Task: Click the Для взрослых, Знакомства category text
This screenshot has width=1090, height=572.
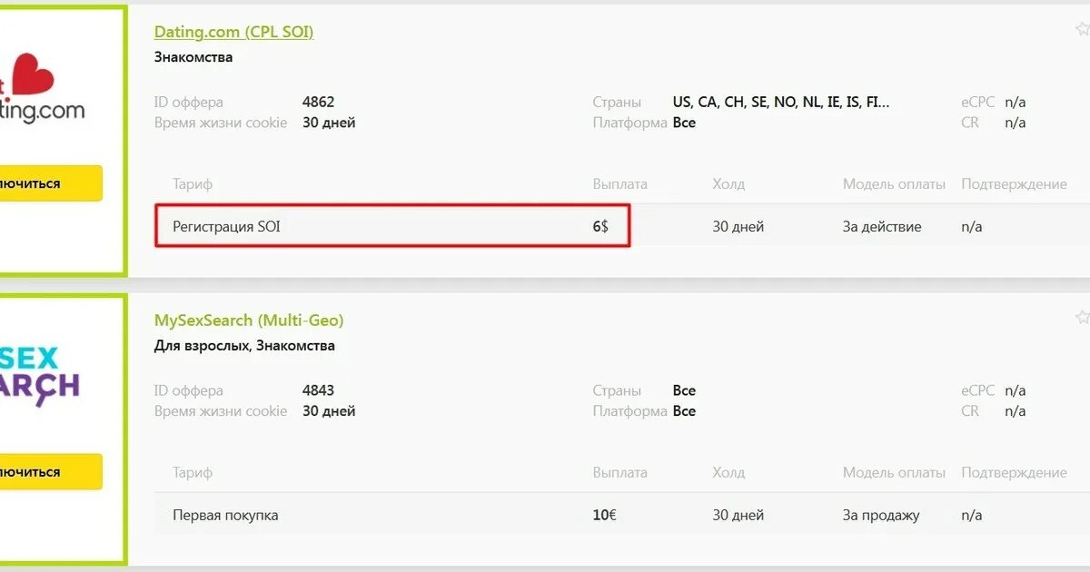Action: [x=244, y=346]
